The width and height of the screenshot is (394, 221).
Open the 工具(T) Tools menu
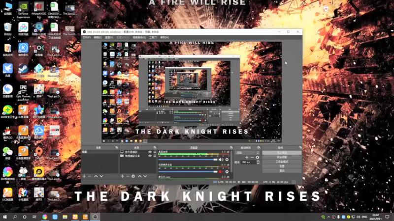(153, 37)
